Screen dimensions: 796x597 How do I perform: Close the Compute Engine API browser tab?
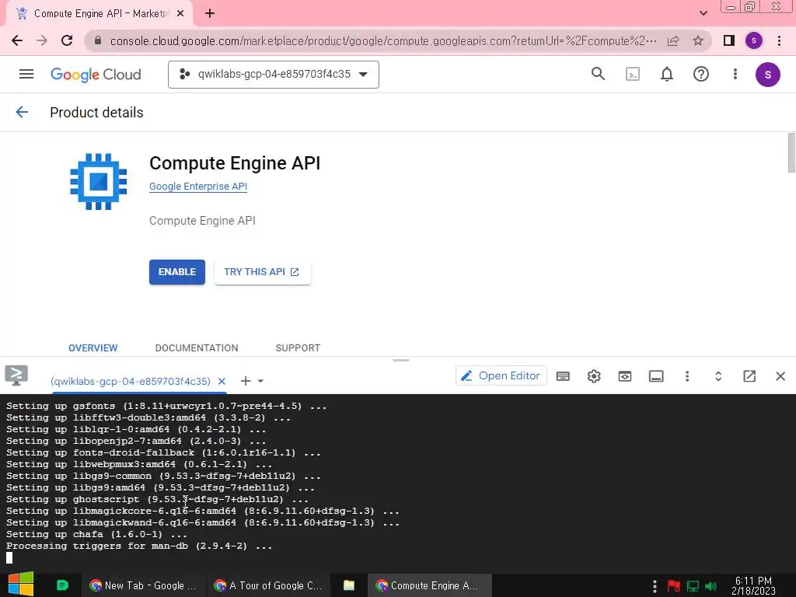[x=180, y=14]
